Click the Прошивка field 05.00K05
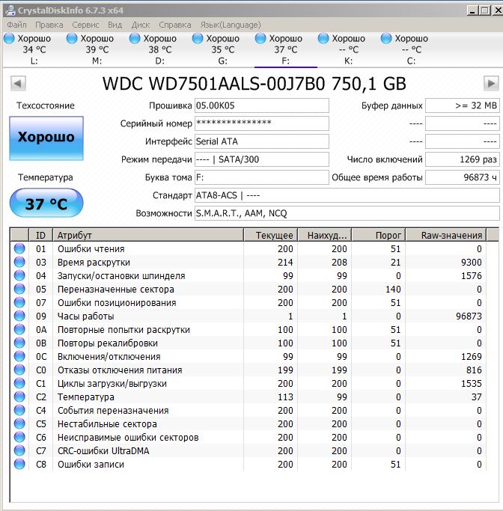The height and width of the screenshot is (511, 503). click(262, 105)
